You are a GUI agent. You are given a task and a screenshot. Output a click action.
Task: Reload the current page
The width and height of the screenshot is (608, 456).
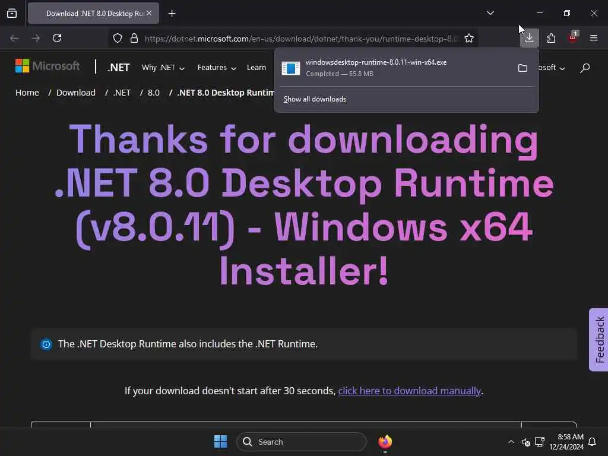pyautogui.click(x=57, y=38)
